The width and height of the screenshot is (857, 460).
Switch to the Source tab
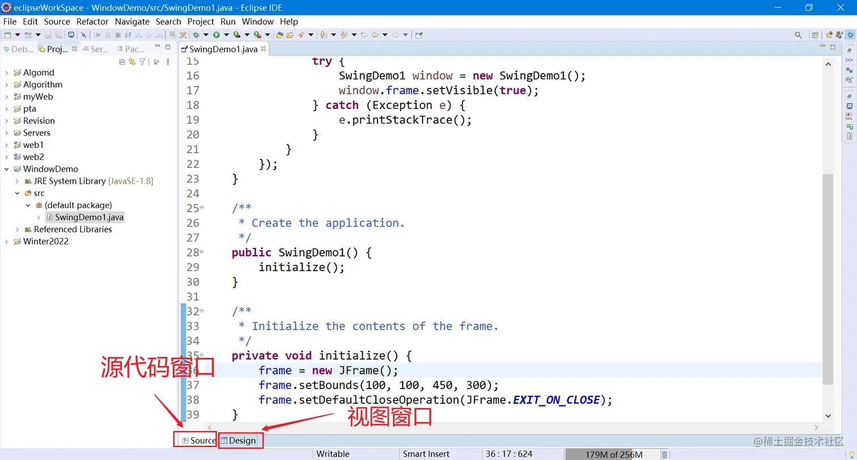[x=198, y=441]
